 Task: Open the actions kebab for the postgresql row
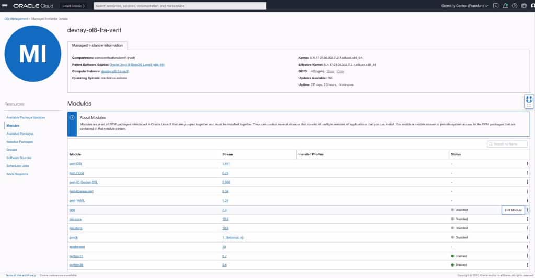[x=527, y=247]
